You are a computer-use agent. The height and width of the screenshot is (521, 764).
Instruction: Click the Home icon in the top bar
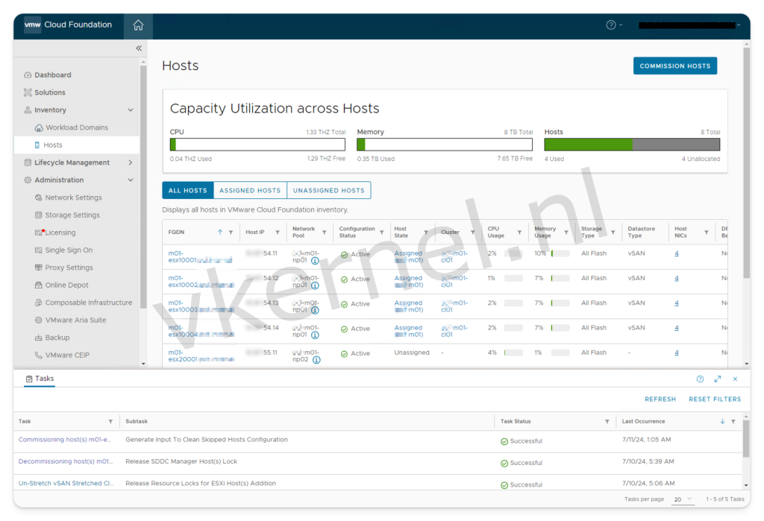(138, 25)
